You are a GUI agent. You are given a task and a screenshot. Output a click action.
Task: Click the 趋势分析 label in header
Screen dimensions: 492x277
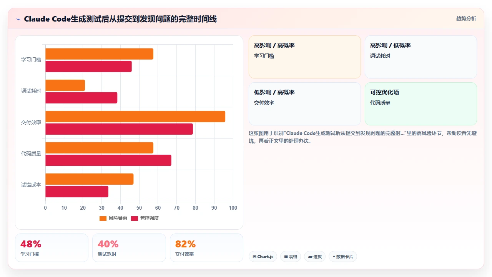coord(466,18)
